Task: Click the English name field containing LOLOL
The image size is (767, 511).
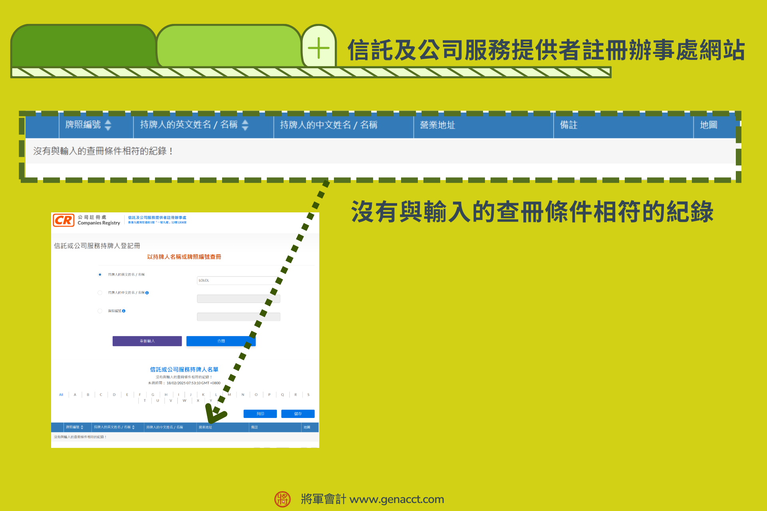Action: (238, 280)
